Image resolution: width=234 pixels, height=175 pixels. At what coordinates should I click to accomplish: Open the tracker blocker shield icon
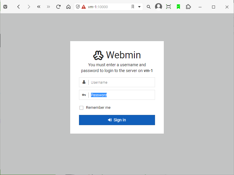78,7
